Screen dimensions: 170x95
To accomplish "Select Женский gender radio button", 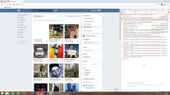I will tap(84, 70).
